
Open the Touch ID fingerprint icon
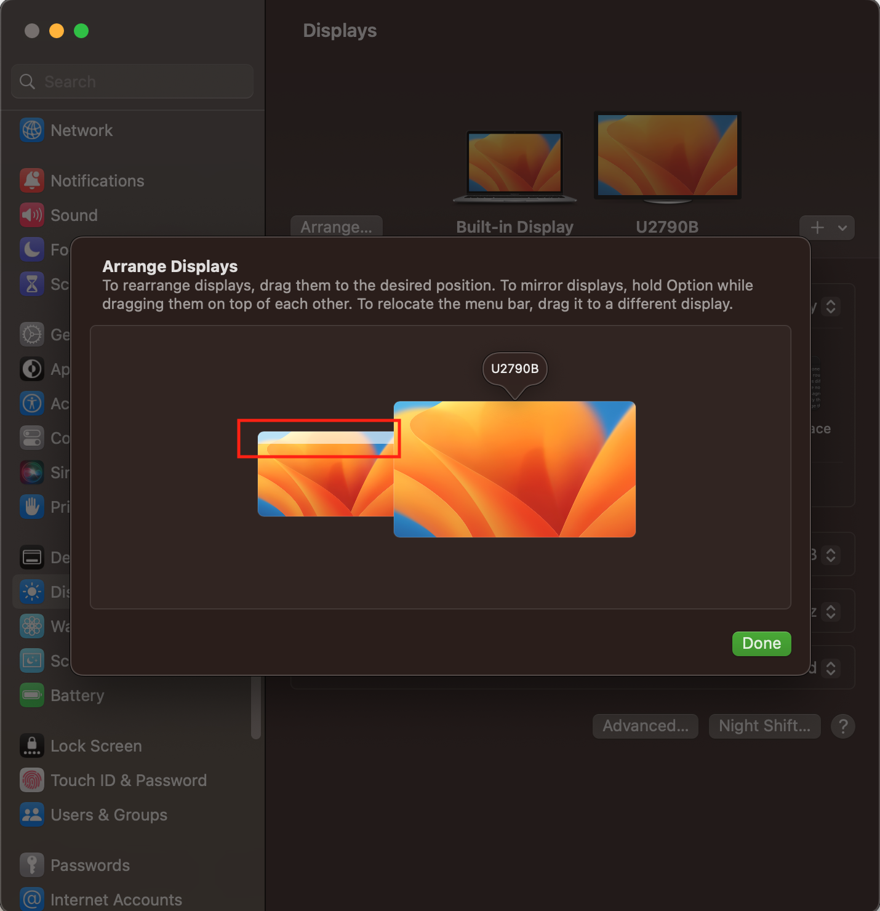[32, 781]
